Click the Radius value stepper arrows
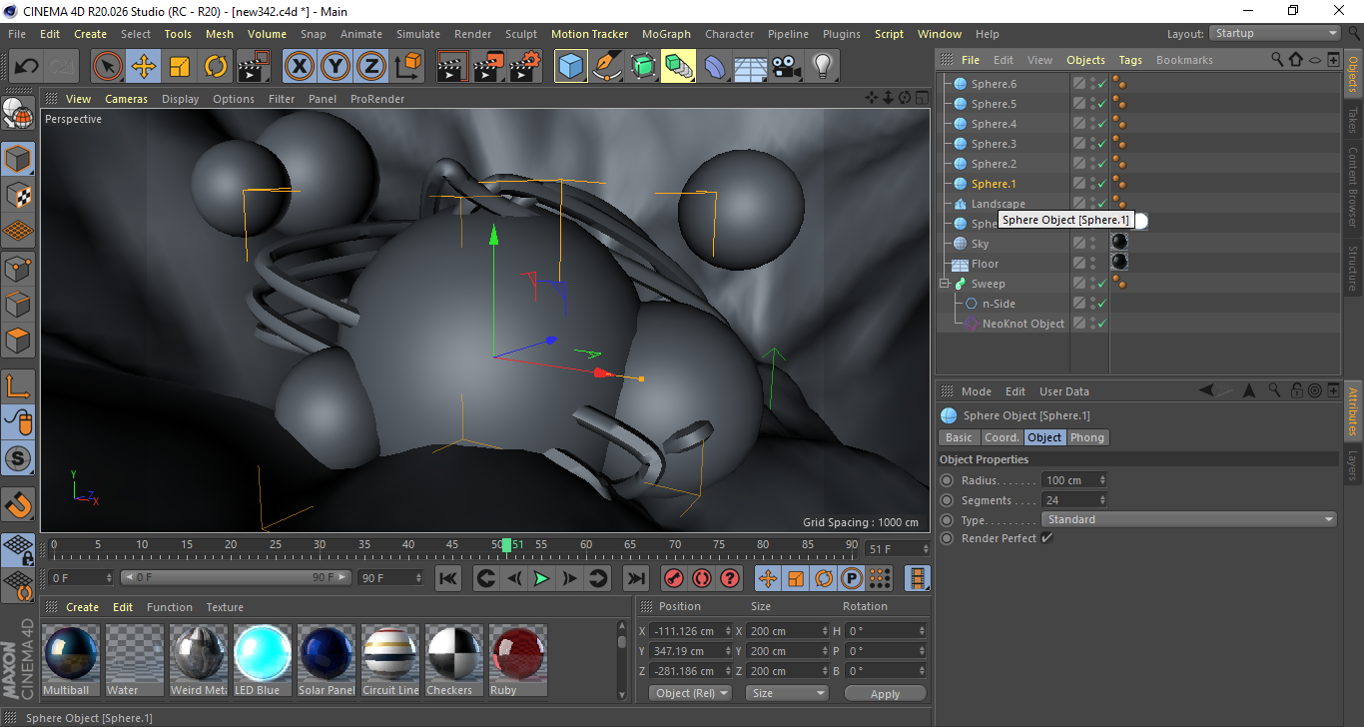 tap(1102, 480)
